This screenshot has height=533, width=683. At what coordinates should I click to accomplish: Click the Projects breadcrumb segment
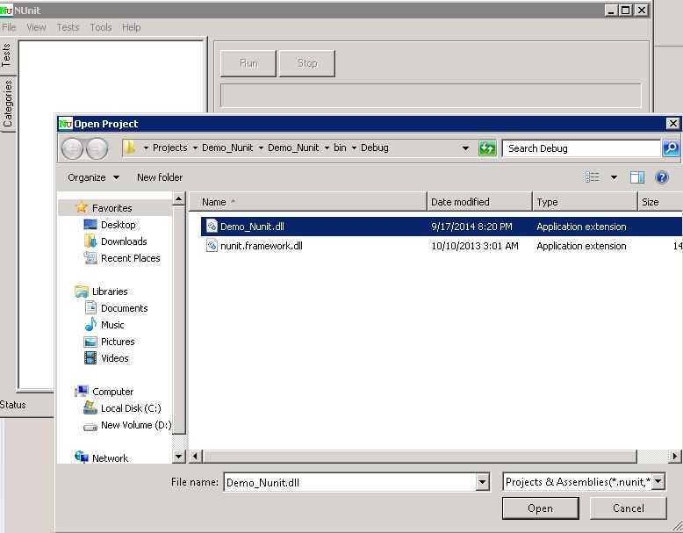tap(170, 148)
